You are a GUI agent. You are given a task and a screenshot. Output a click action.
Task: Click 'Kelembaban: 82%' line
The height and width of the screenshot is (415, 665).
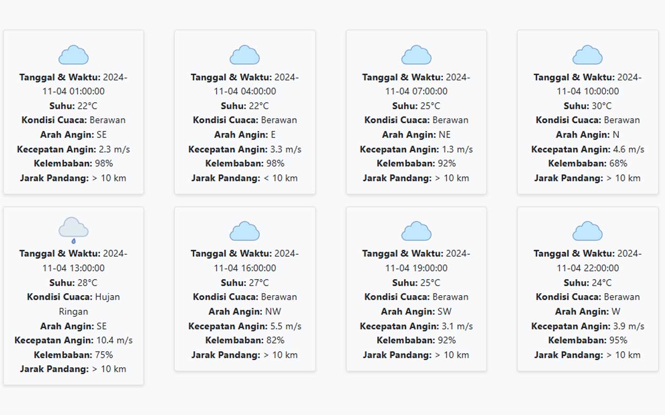pos(245,341)
